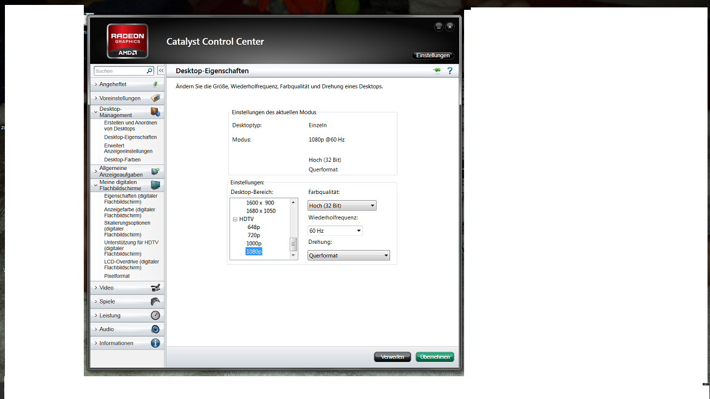Open Skalierungsoptionen (digitaler Flachbildschirm)
This screenshot has width=710, height=399.
[127, 229]
